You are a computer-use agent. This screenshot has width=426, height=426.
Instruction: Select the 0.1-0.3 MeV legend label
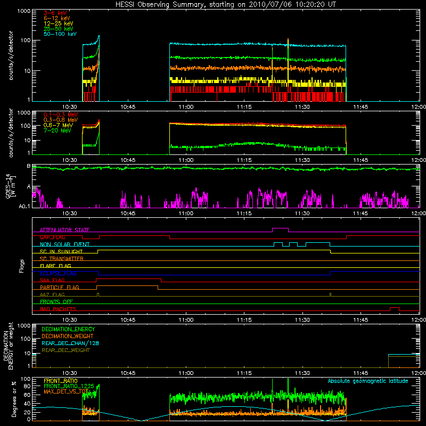point(61,114)
